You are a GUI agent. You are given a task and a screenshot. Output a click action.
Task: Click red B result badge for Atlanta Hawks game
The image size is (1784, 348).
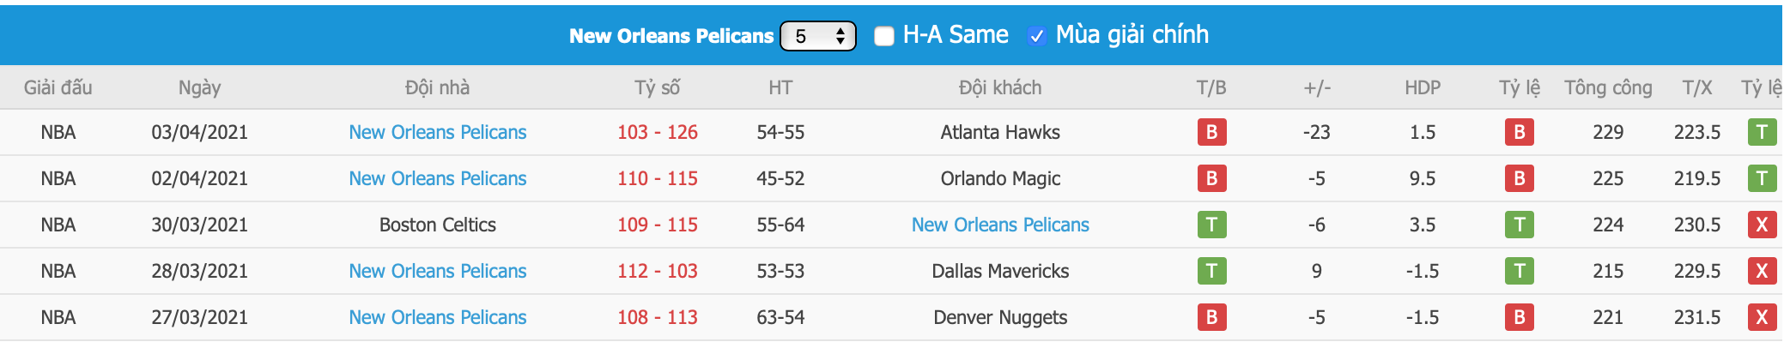click(x=1211, y=132)
